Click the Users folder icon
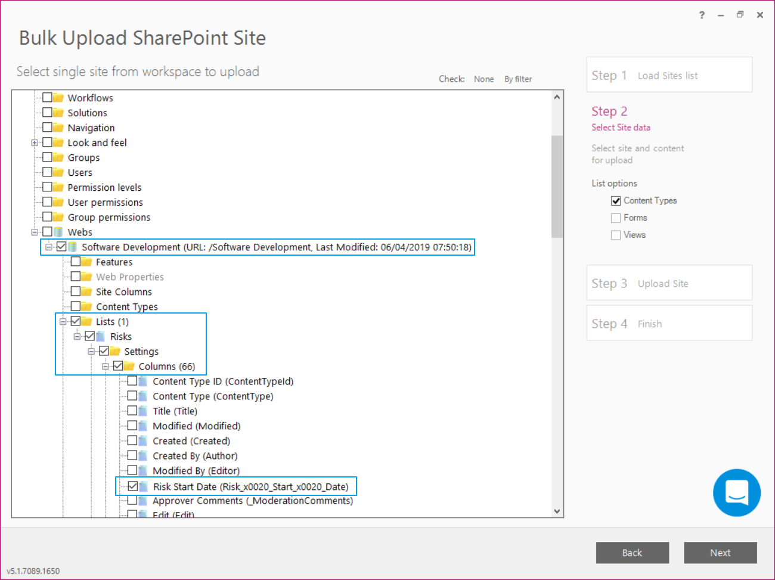The width and height of the screenshot is (775, 580). click(x=58, y=172)
